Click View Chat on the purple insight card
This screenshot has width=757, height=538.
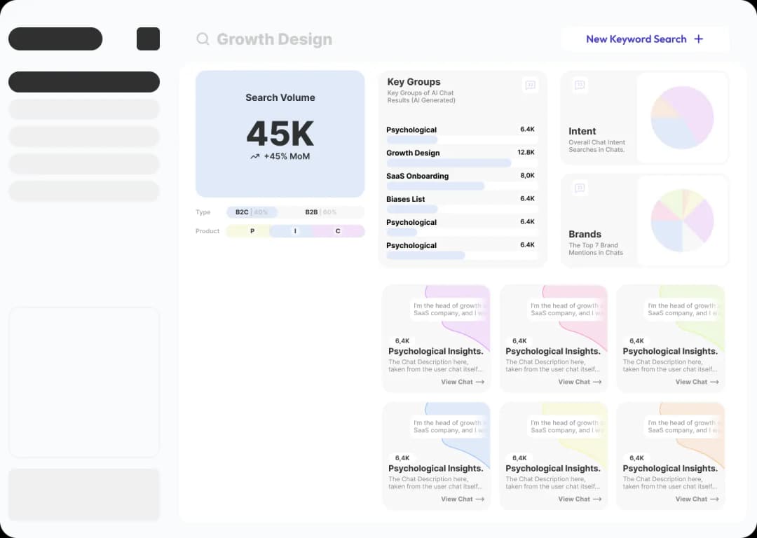point(462,382)
